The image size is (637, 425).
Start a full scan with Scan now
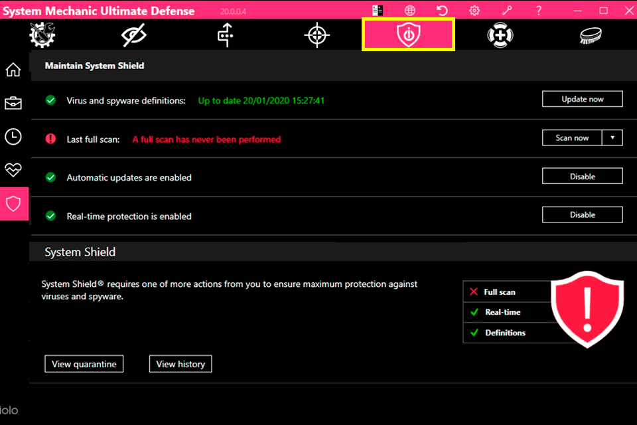coord(571,137)
